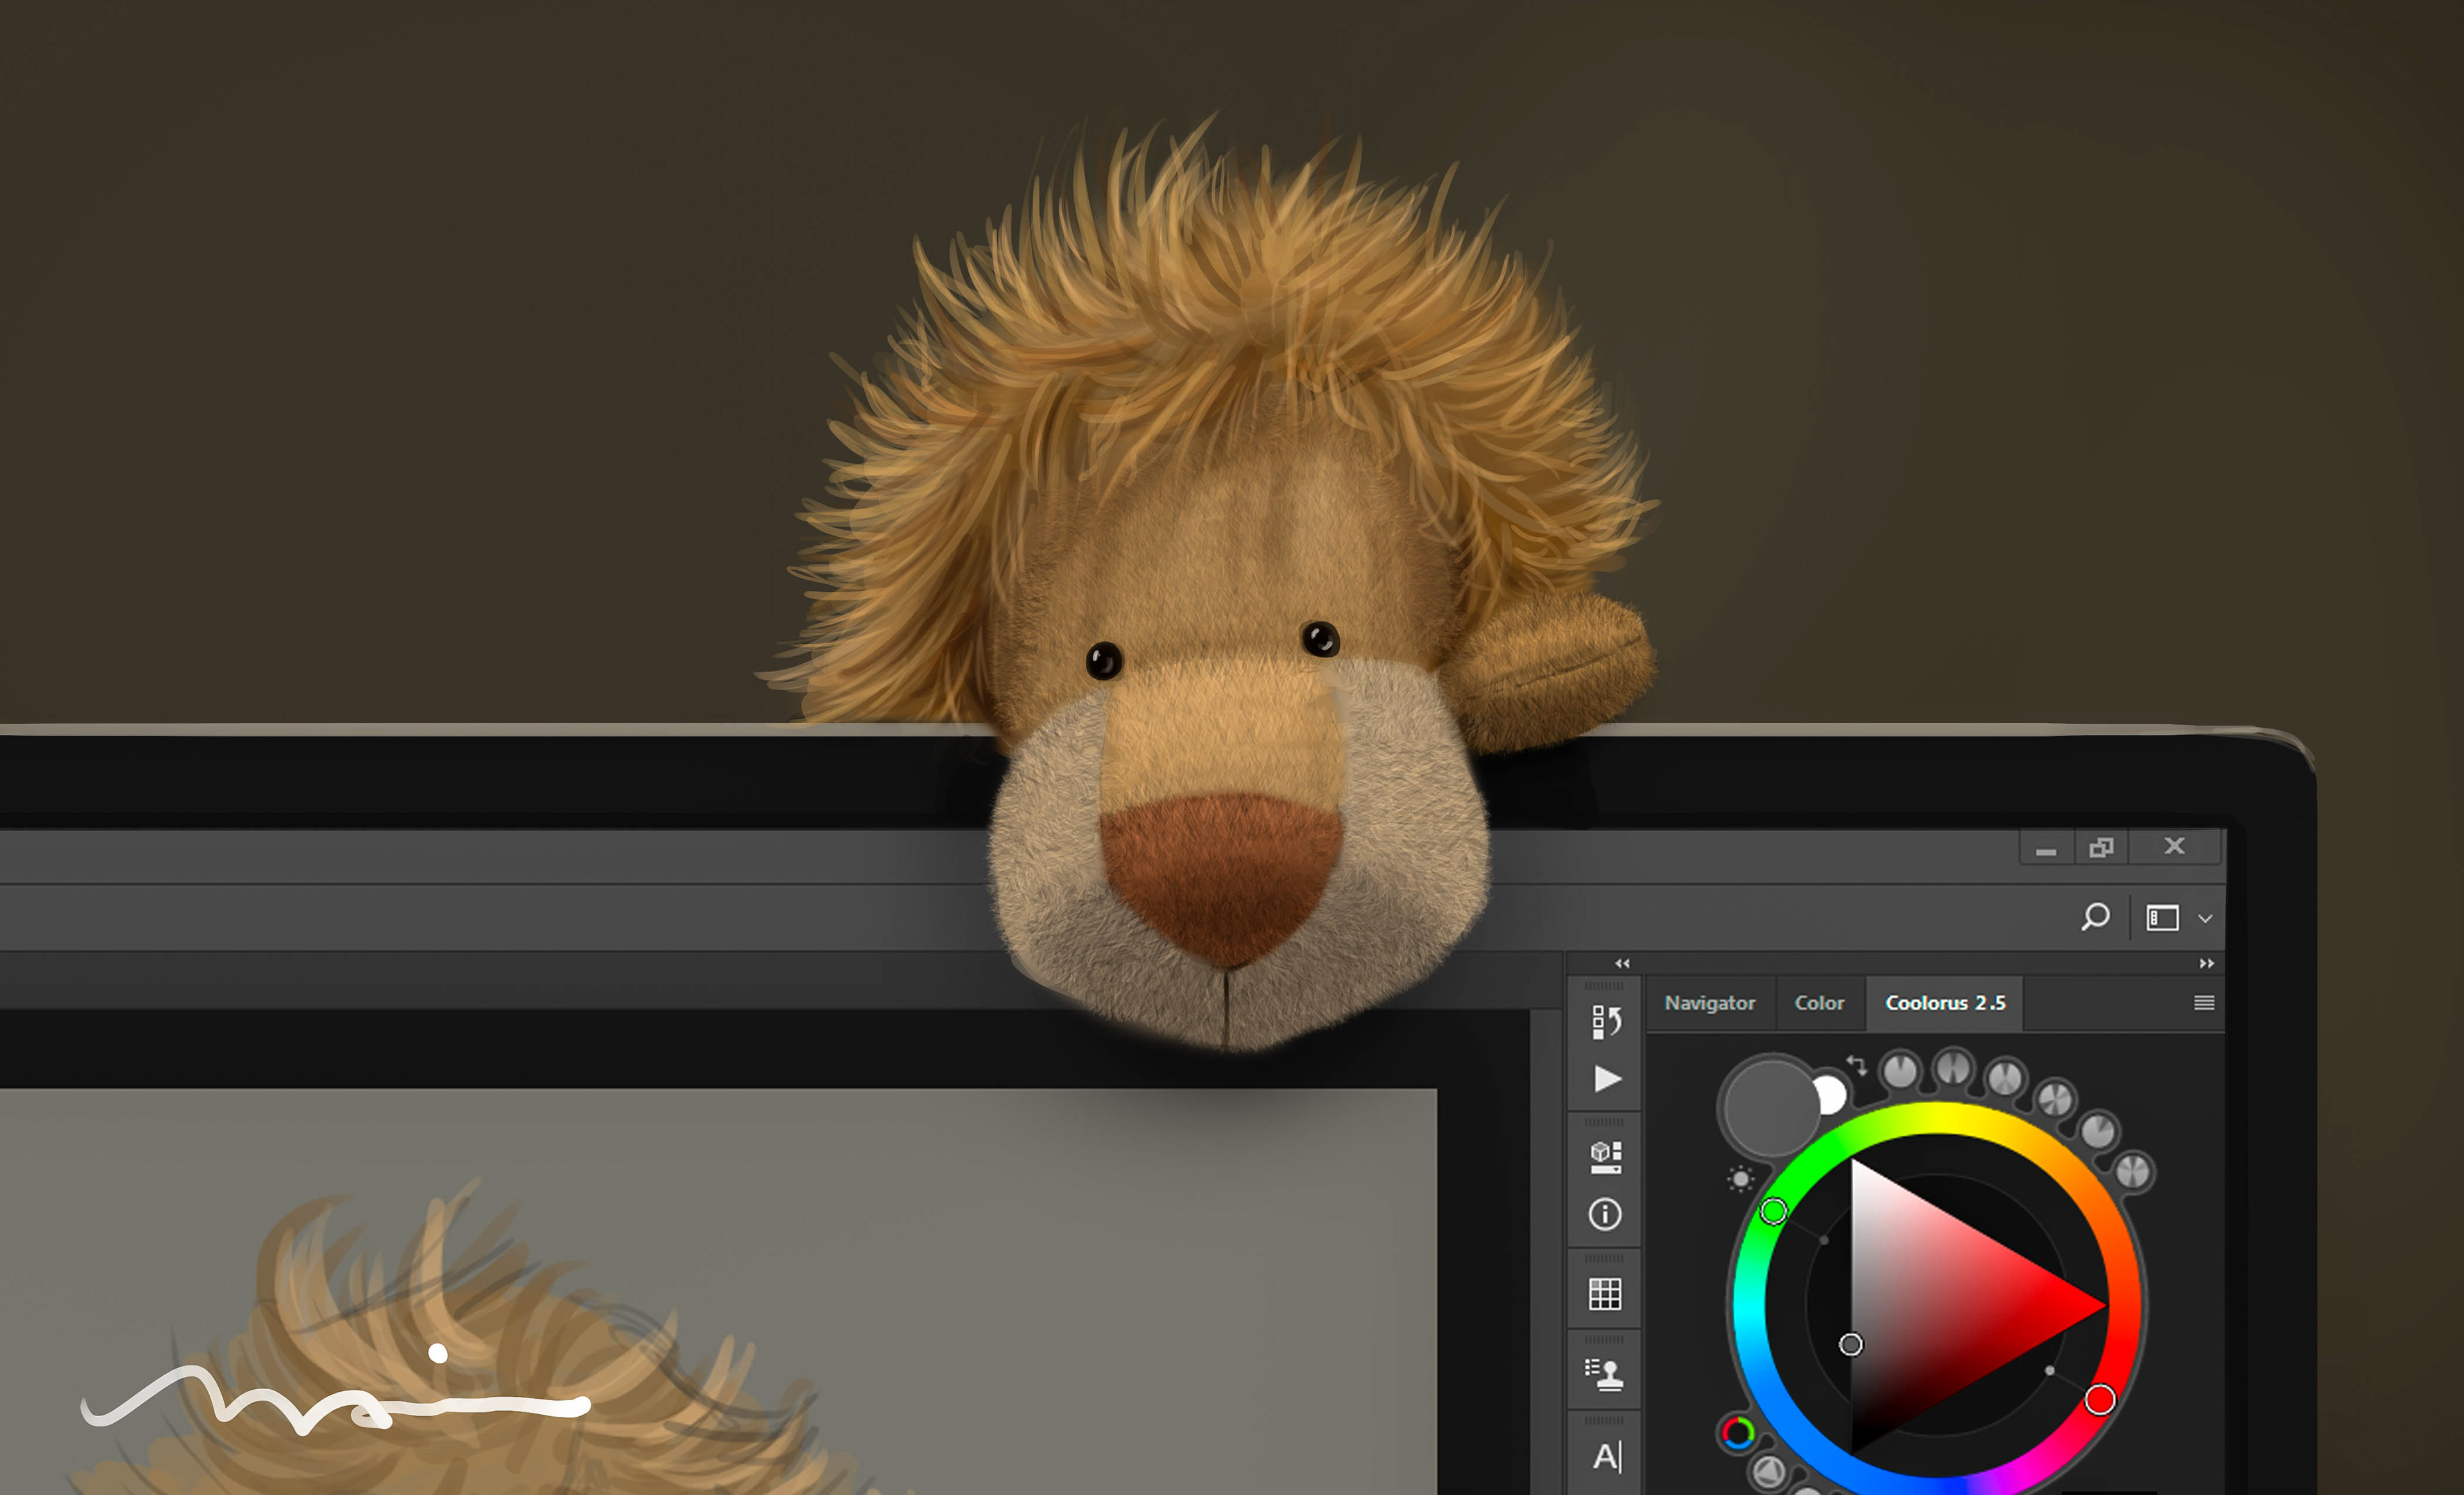Open the Properties panel icon

coord(1605,1156)
